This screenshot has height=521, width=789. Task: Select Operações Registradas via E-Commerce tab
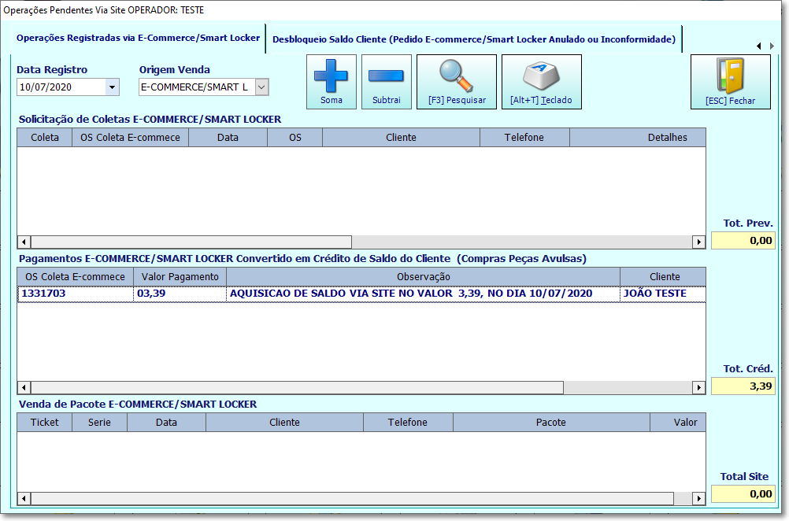click(x=138, y=38)
